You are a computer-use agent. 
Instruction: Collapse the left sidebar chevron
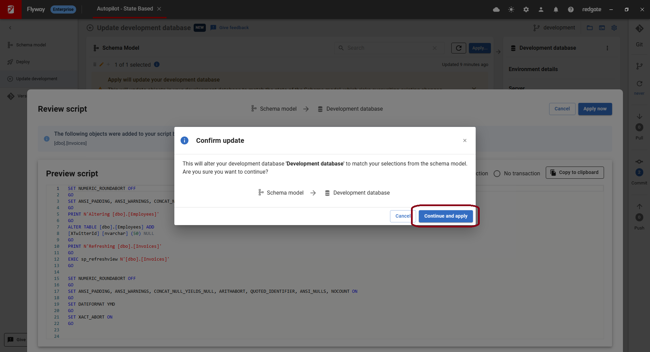pos(10,28)
